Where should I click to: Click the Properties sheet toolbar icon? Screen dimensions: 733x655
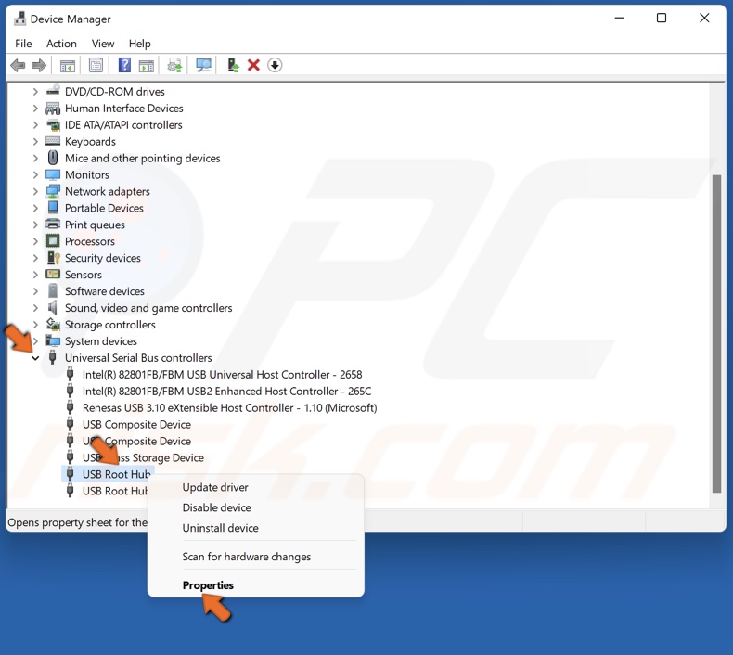coord(96,66)
